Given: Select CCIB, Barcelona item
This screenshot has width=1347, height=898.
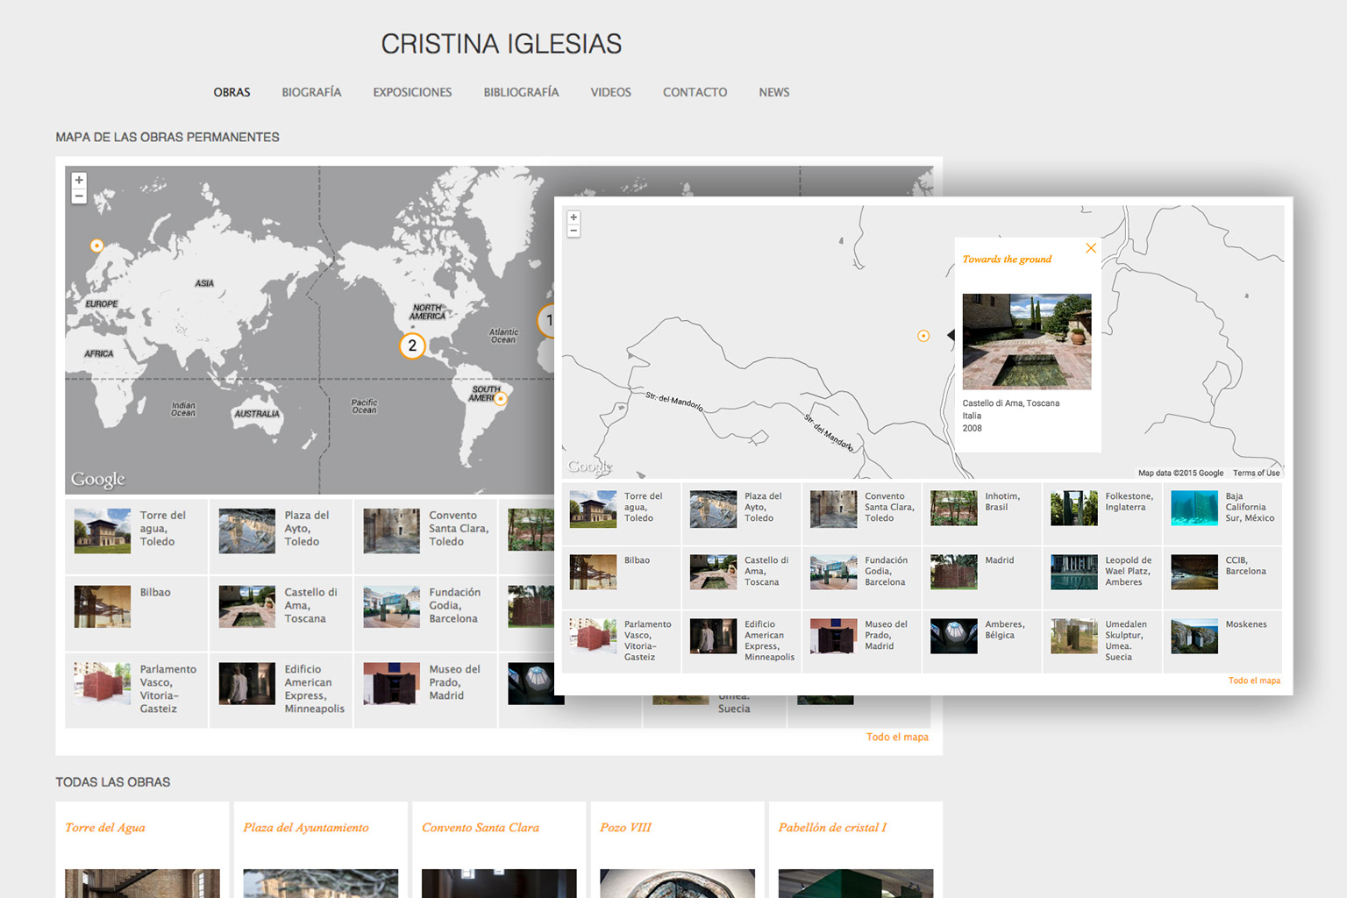Looking at the screenshot, I should [1222, 577].
